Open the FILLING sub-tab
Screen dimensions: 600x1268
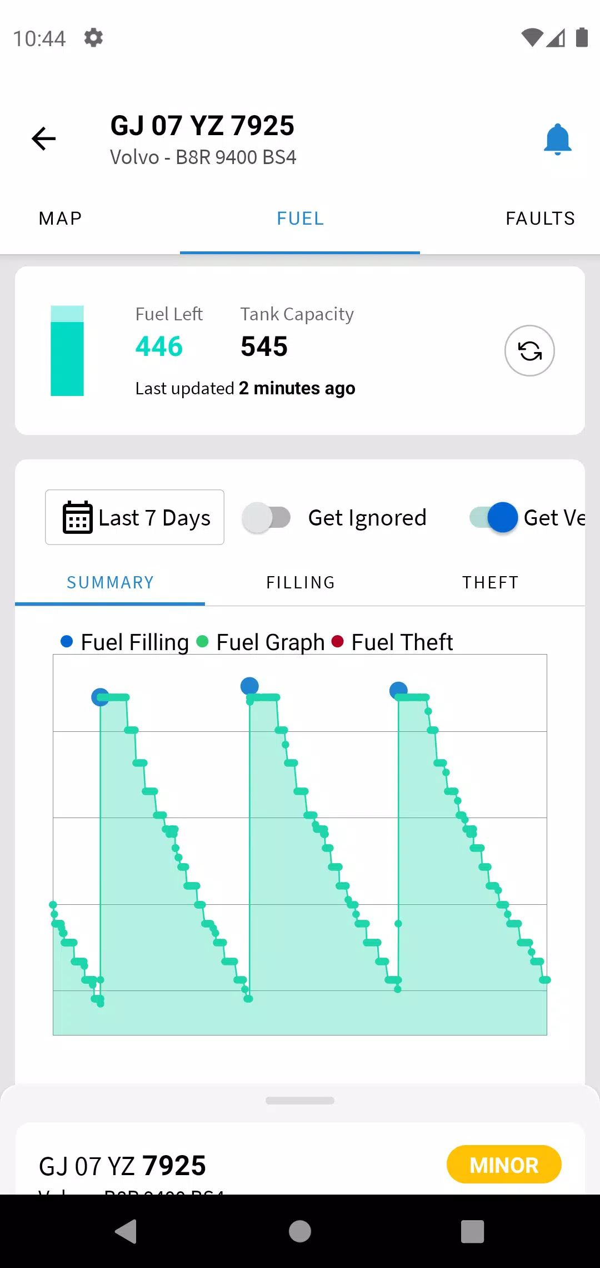click(x=301, y=582)
